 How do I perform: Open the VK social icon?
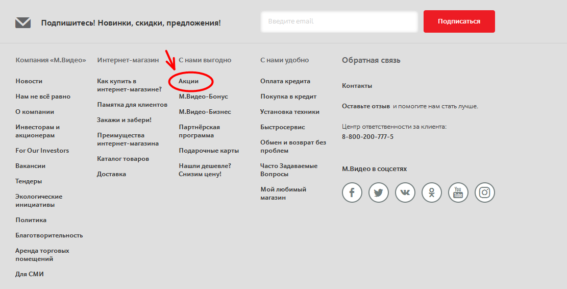pos(405,192)
